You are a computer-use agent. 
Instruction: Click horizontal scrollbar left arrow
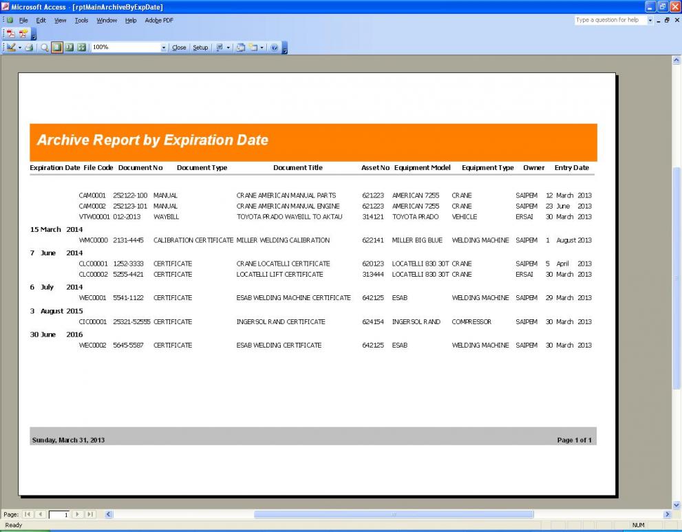[x=109, y=514]
